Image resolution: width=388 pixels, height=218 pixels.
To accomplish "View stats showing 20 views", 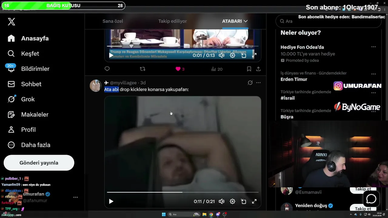I will [x=217, y=69].
